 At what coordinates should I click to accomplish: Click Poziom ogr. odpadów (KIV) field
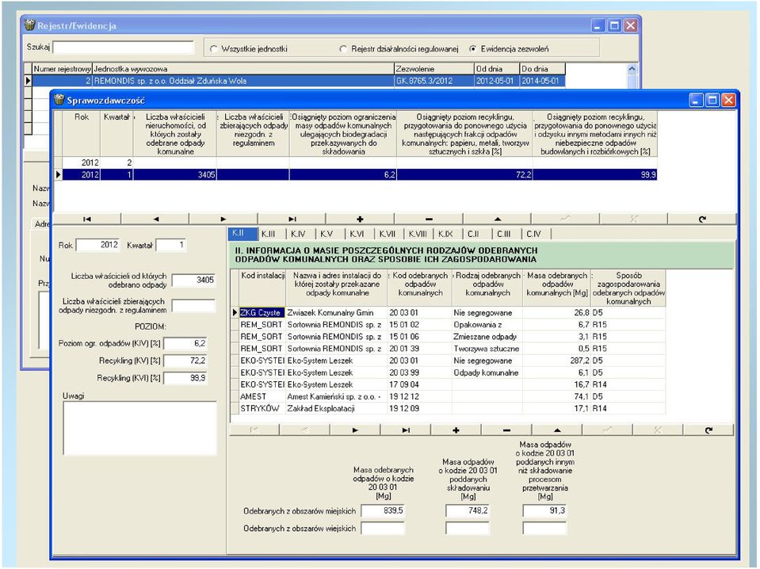(185, 344)
